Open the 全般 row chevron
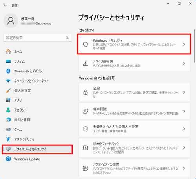 [184, 92]
